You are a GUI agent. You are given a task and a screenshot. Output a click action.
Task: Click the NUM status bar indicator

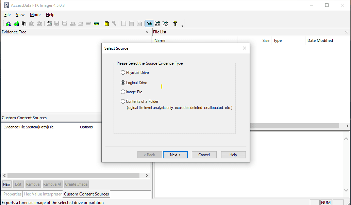326,202
